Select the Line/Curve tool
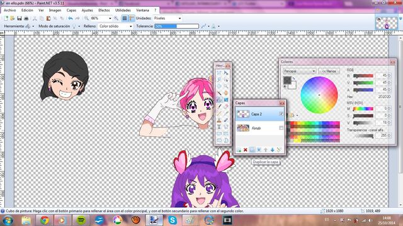 point(225,127)
